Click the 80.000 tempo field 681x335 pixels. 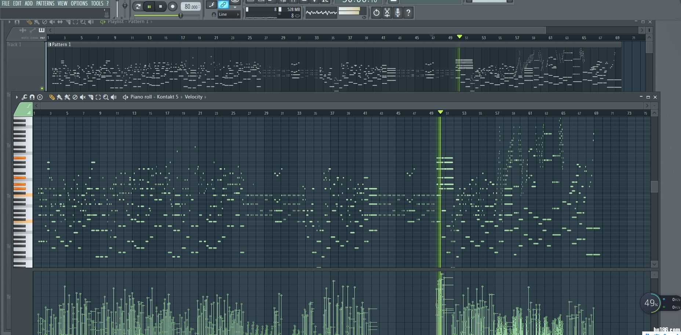click(191, 7)
